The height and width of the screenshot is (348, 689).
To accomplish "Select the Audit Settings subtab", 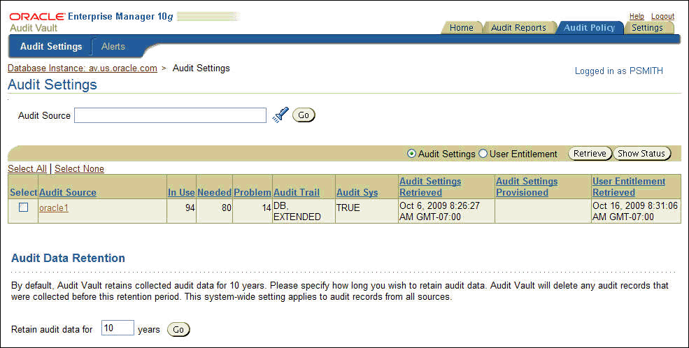I will click(51, 47).
